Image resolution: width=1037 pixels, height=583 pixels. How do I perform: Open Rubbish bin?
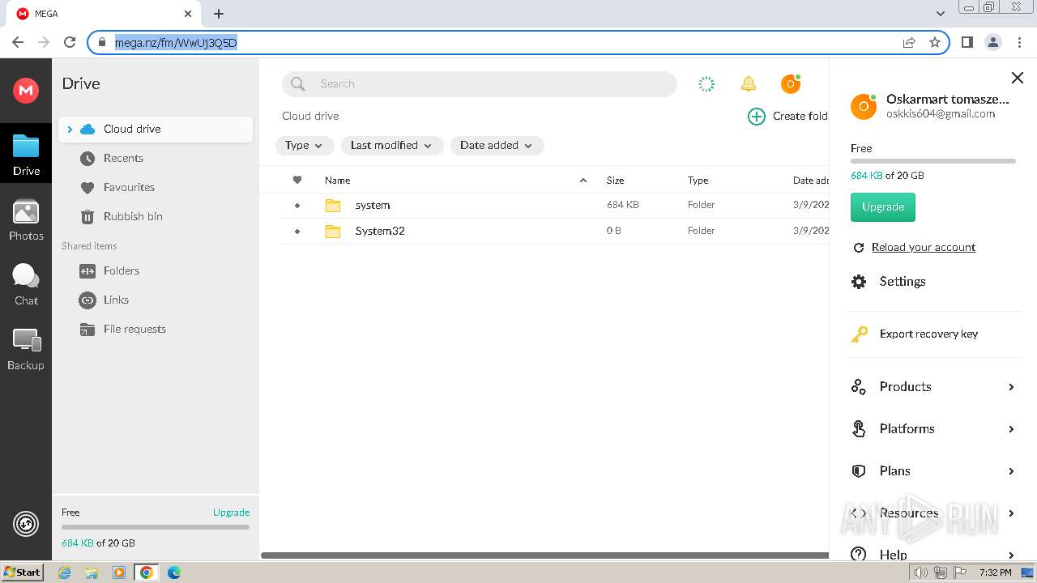point(133,216)
